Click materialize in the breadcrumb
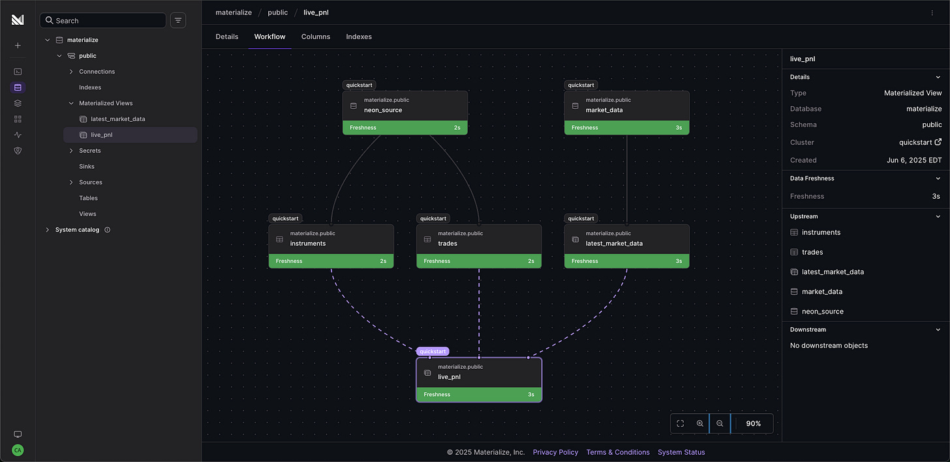The height and width of the screenshot is (462, 950). click(234, 12)
